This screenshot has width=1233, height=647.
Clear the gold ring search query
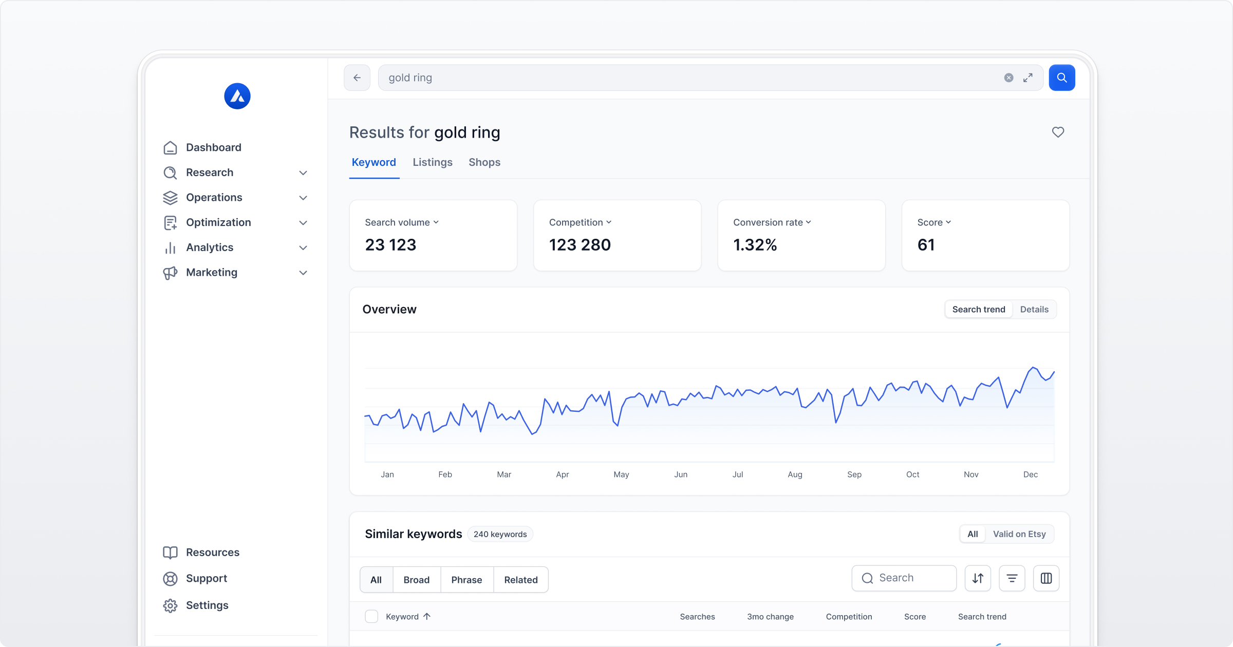point(1008,78)
